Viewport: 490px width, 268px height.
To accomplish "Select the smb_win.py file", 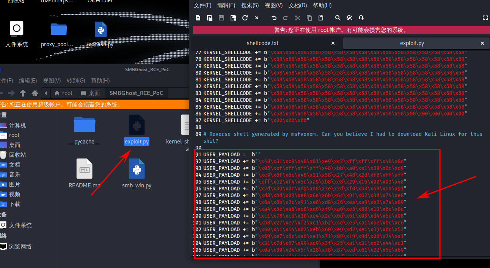I will 137,174.
